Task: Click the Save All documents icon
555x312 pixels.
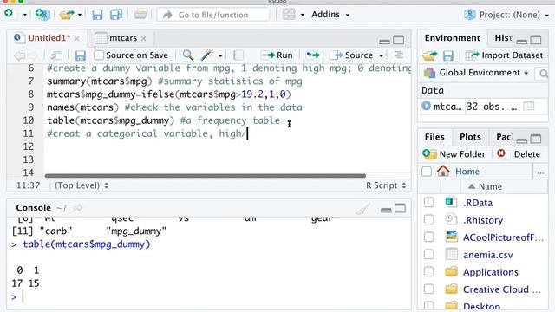Action: (116, 15)
